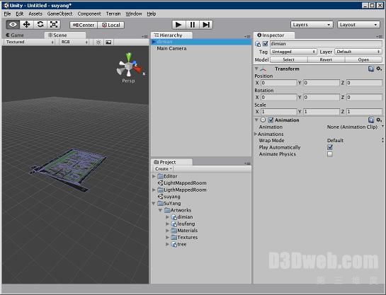Viewport: 386px width, 295px height.
Task: Expand the Materials folder
Action: [167, 231]
